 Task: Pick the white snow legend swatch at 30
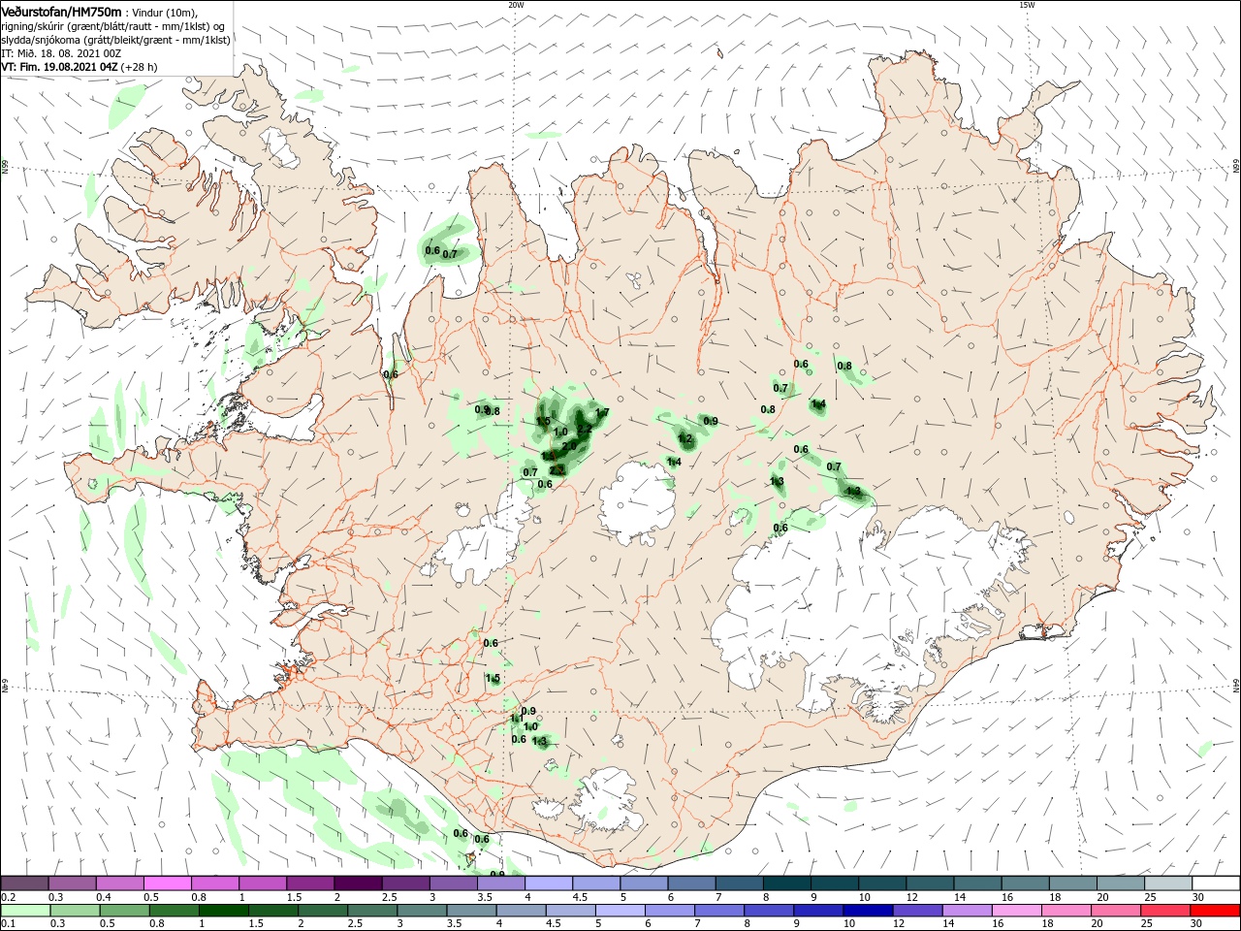1217,883
